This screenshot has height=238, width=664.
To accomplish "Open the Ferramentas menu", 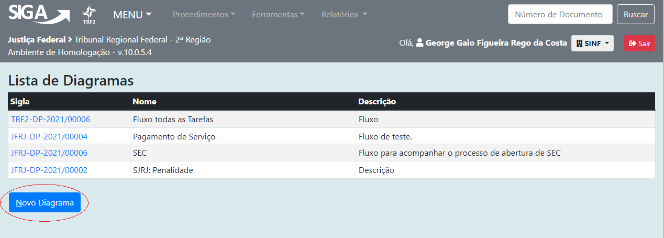I will (x=278, y=15).
